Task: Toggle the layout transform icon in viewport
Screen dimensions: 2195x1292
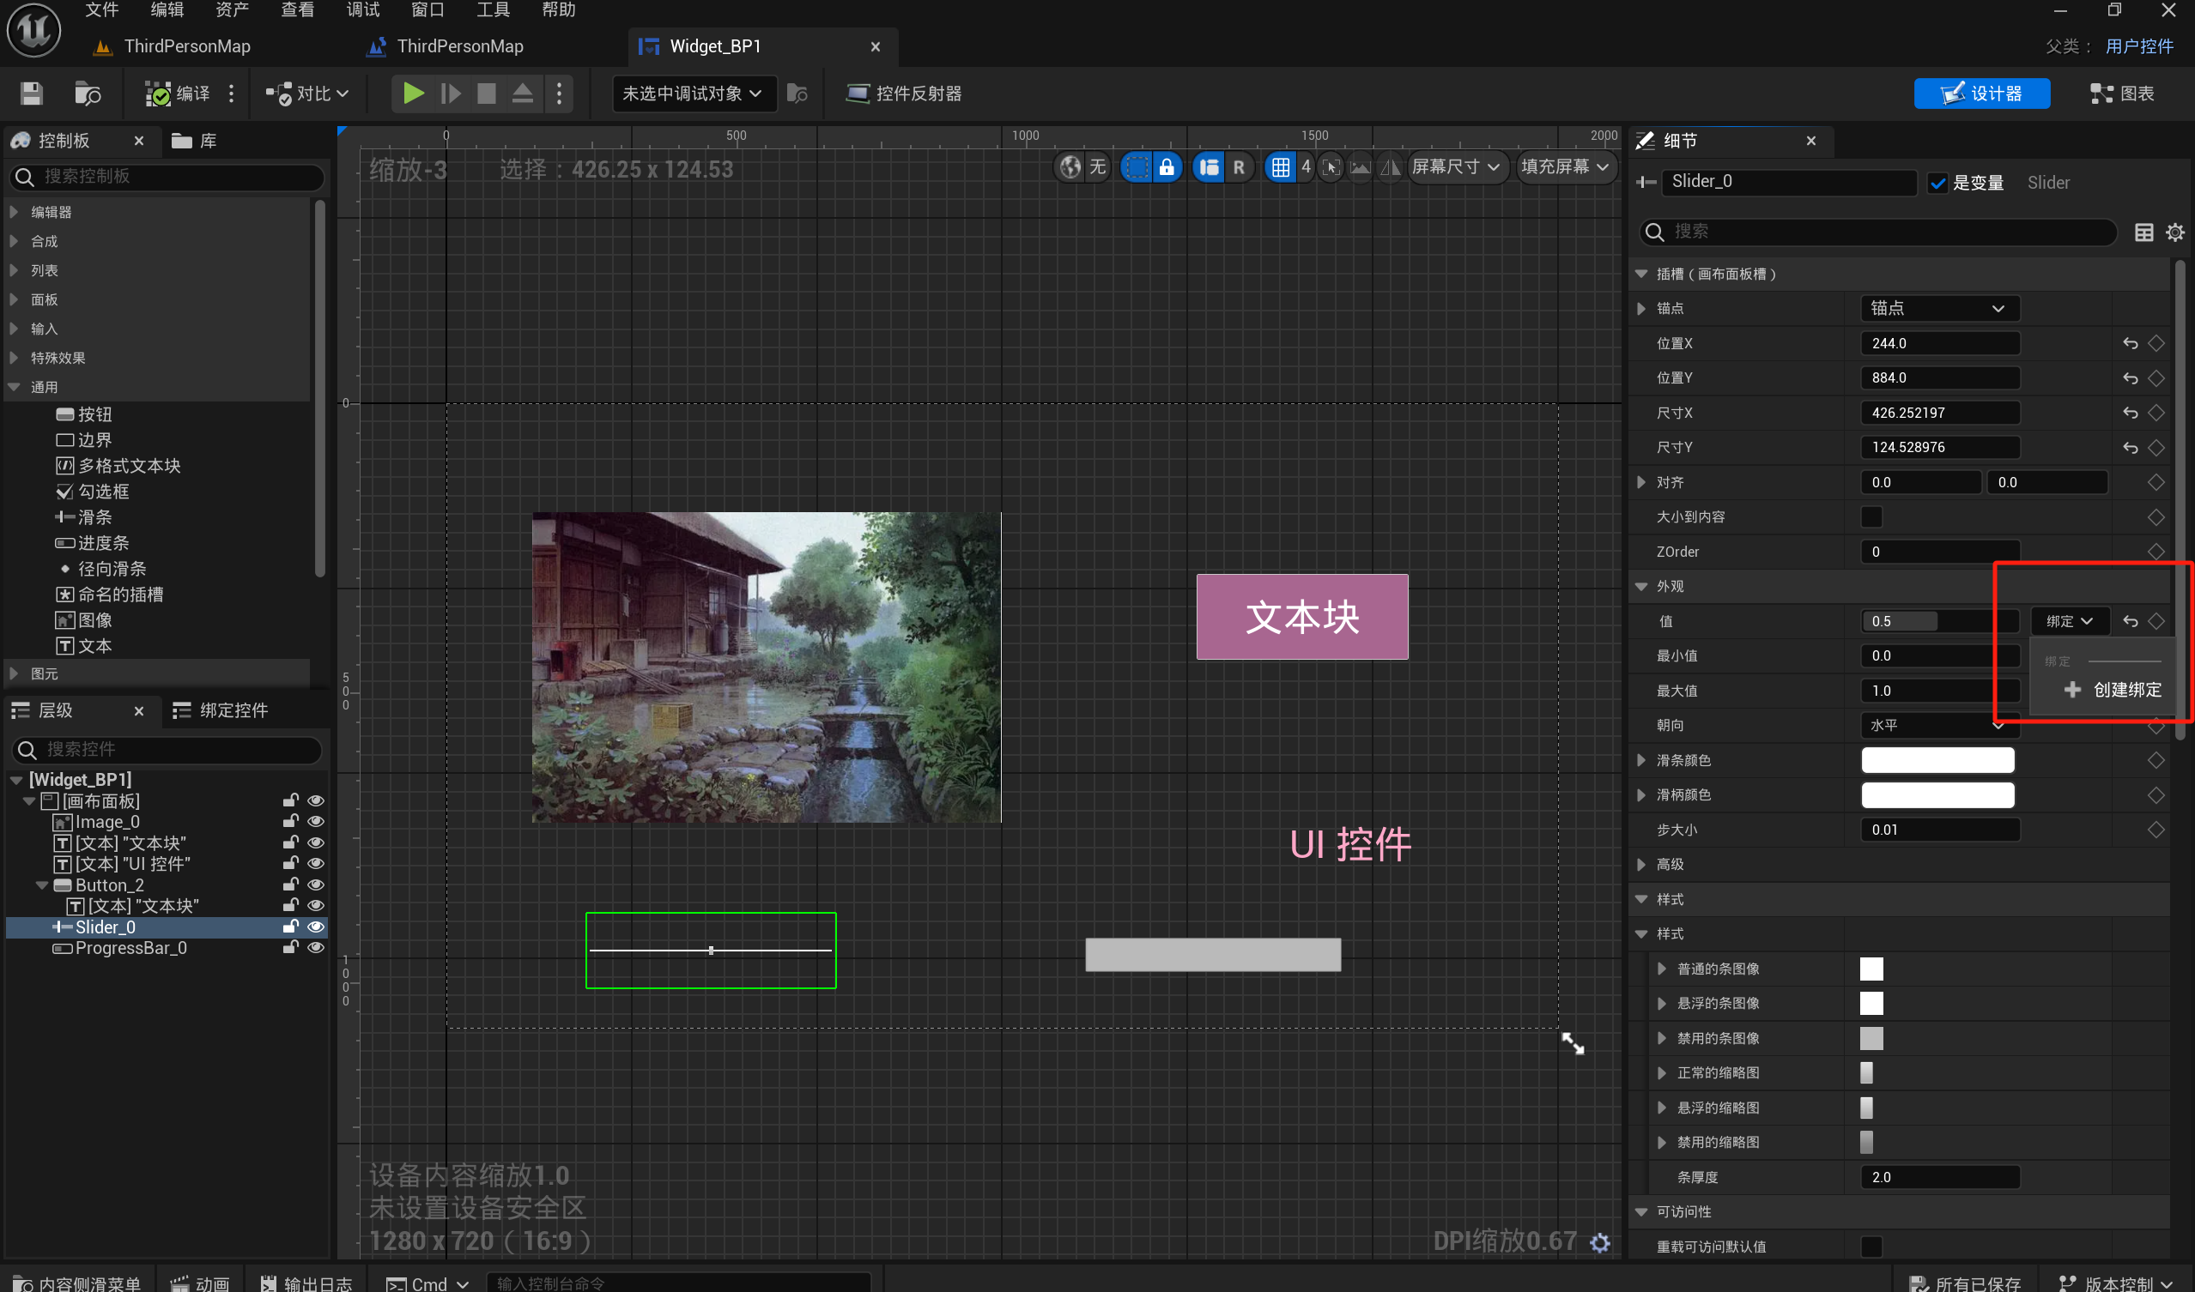Action: (x=1209, y=166)
